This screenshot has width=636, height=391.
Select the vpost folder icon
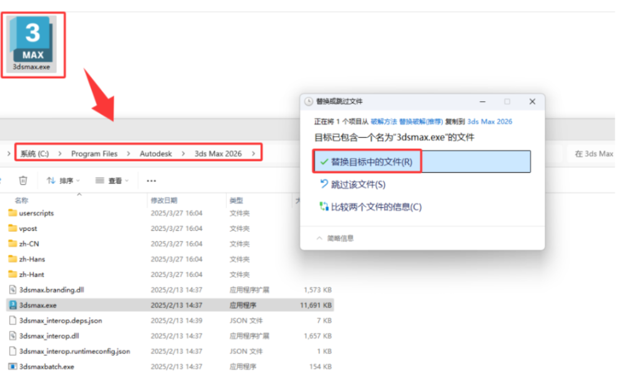12,228
